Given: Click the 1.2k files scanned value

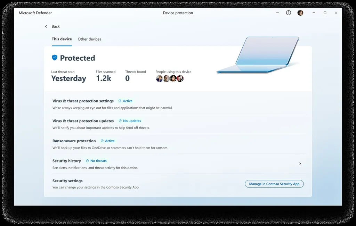Looking at the screenshot, I should click(x=104, y=78).
